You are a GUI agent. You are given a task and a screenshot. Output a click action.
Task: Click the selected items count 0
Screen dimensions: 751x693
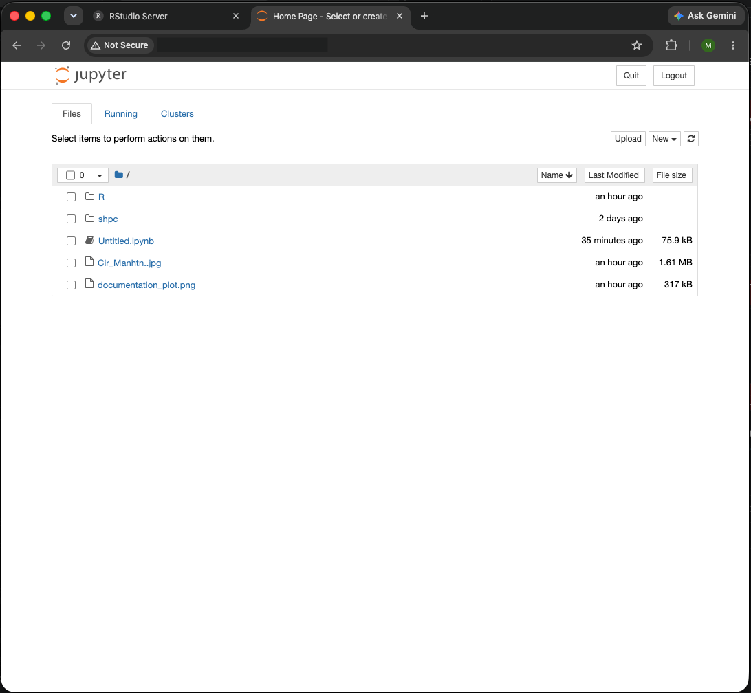82,175
